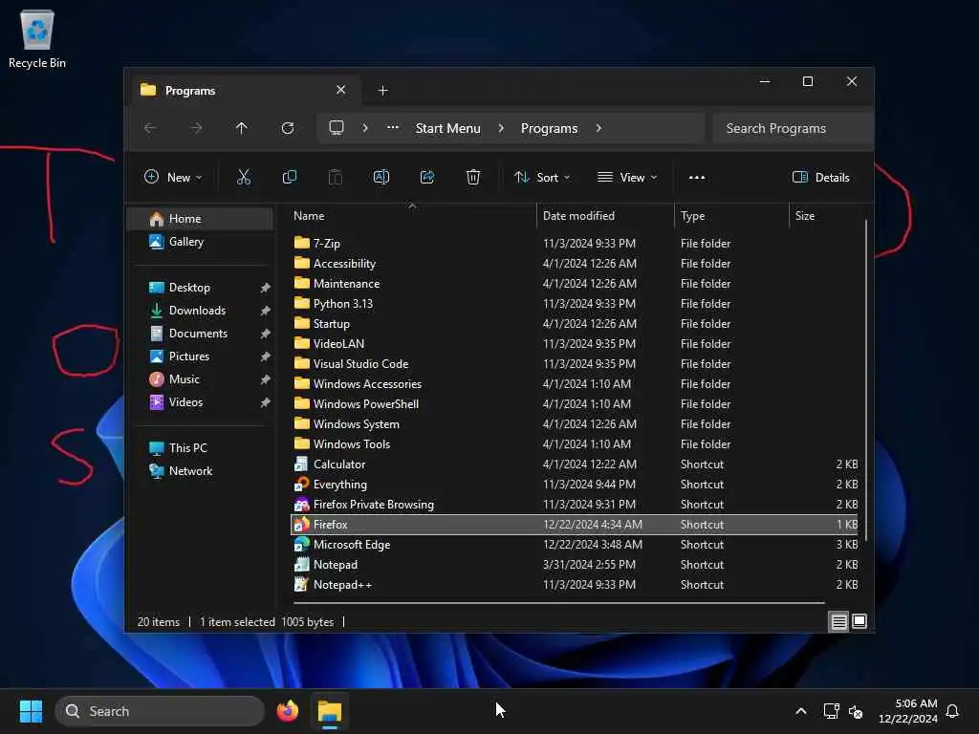The height and width of the screenshot is (734, 979).
Task: Open Recycle Bin on desktop
Action: click(x=37, y=38)
